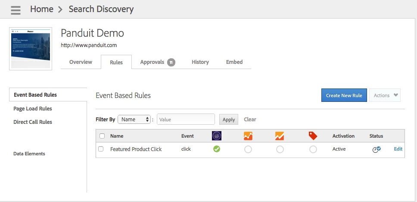
Task: Click the Adobe Analytics column icon
Action: click(x=217, y=136)
